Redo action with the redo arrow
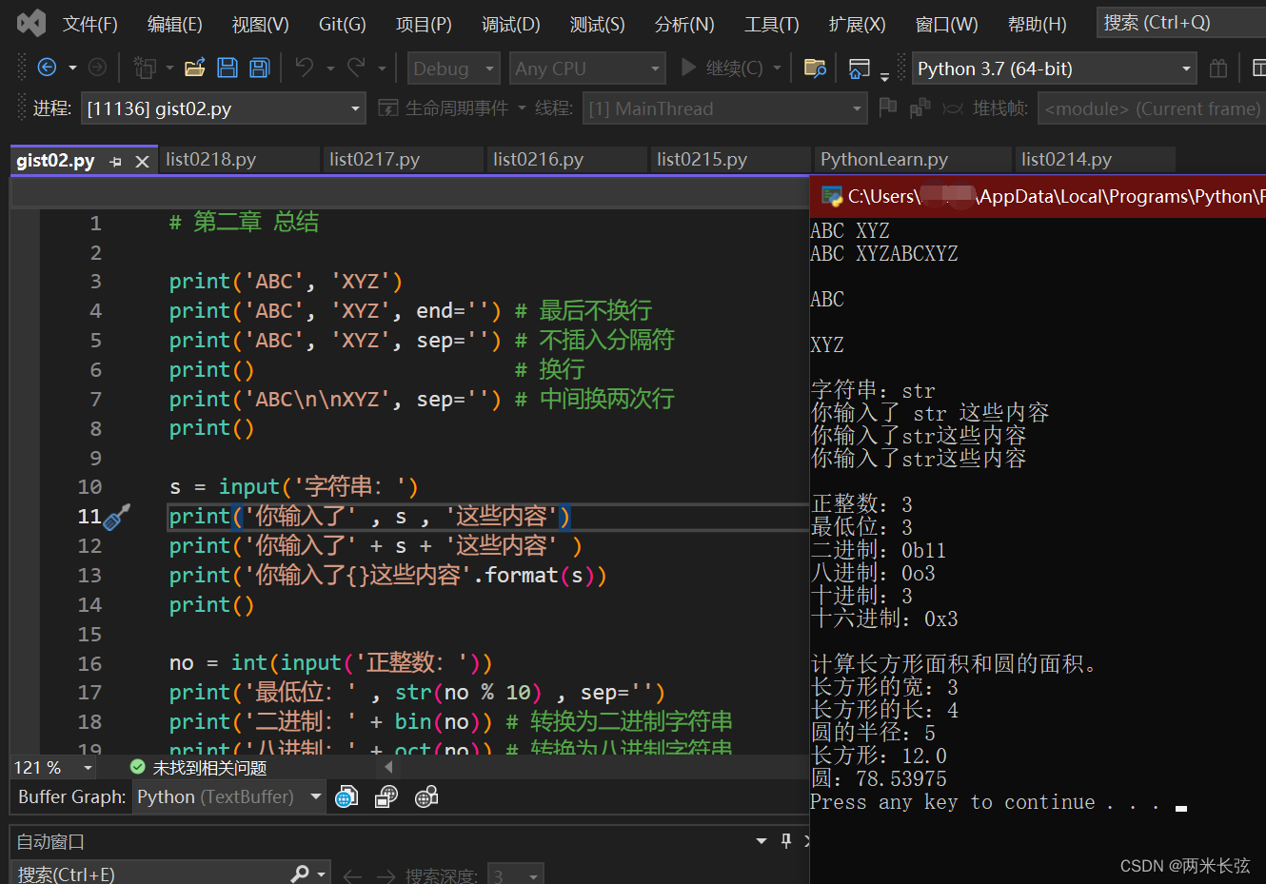Viewport: 1266px width, 884px height. coord(356,68)
